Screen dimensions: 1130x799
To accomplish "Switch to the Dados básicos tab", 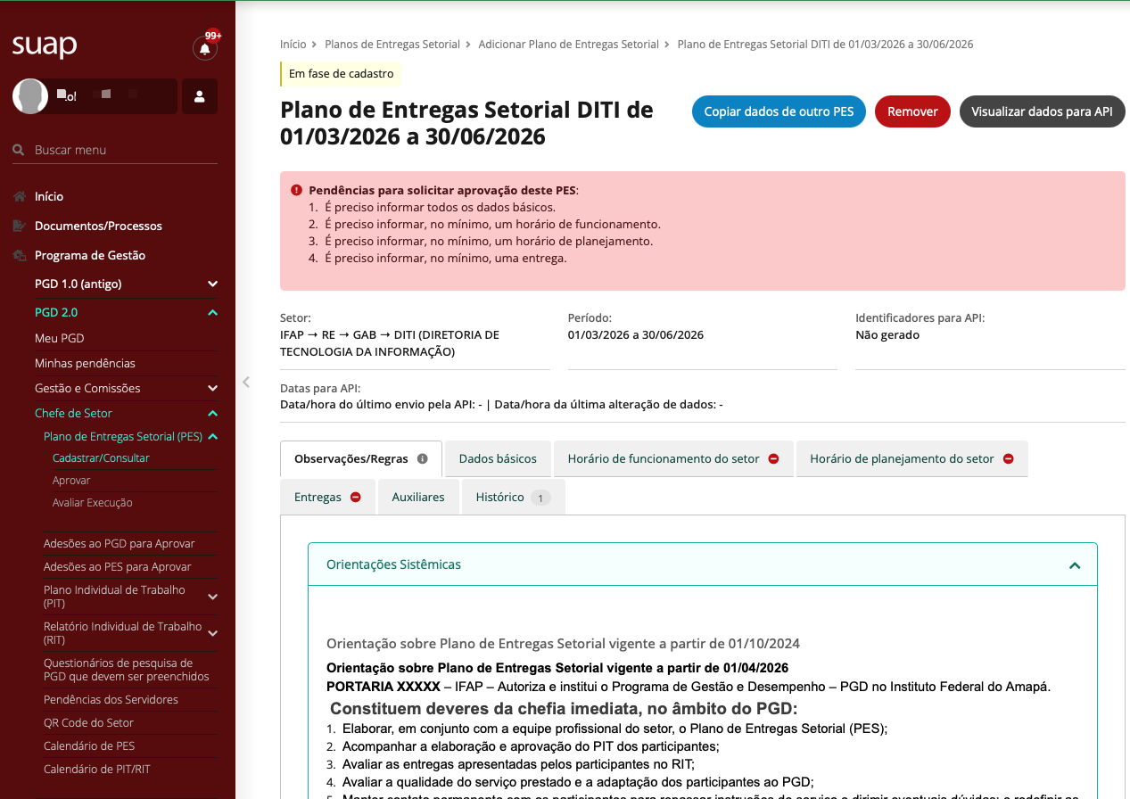I will point(498,459).
